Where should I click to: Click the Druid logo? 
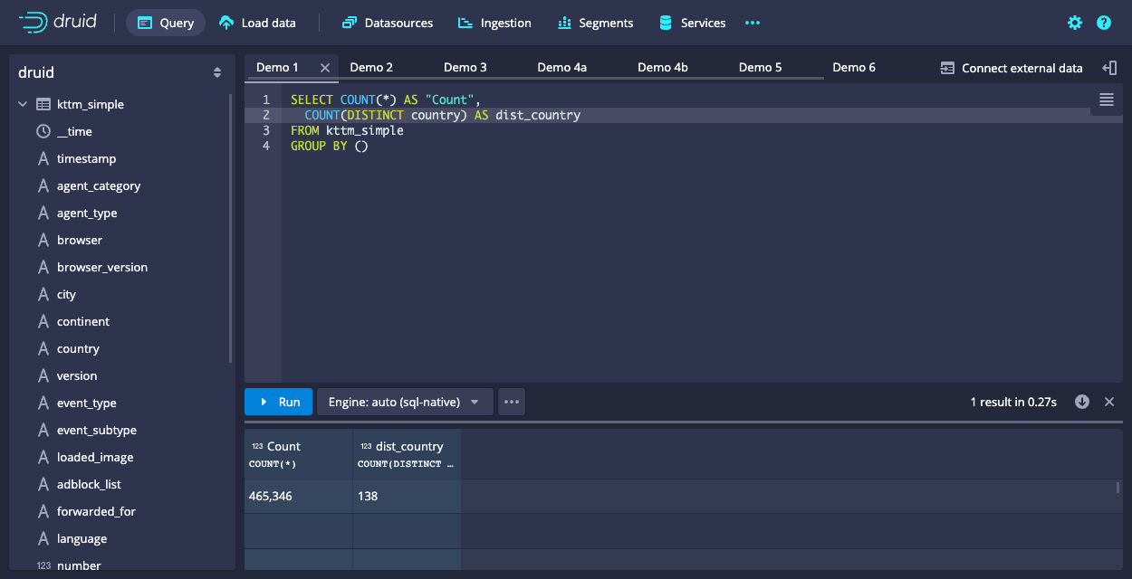[x=54, y=22]
